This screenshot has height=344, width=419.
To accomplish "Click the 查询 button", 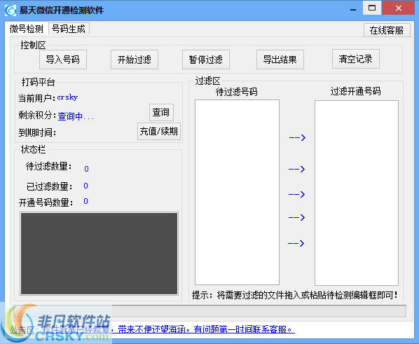I will point(161,112).
